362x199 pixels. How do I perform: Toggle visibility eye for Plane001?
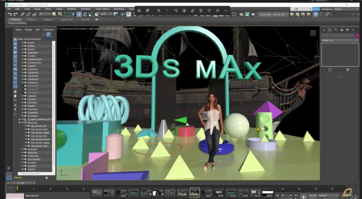coord(23,106)
